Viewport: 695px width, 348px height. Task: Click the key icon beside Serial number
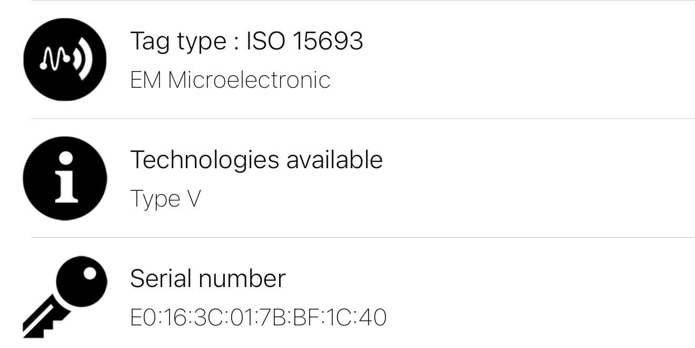tap(64, 296)
